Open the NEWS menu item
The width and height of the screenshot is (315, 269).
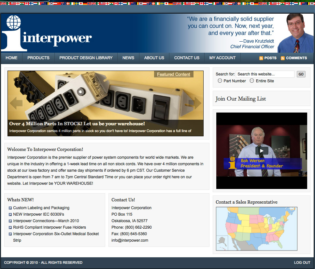tap(128, 58)
